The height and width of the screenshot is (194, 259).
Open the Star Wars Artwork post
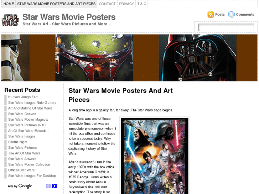[22, 159]
